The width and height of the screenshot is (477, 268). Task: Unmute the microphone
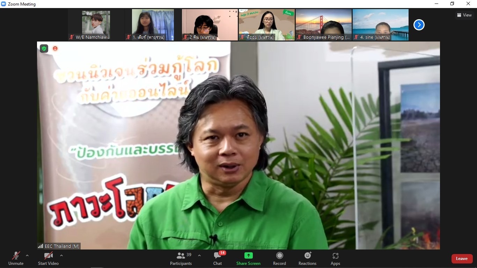(x=16, y=259)
